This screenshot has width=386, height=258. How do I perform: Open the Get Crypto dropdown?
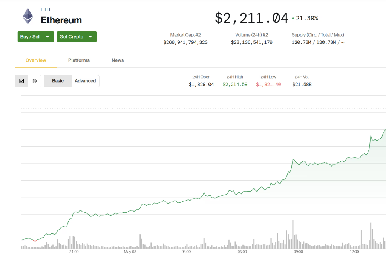77,37
